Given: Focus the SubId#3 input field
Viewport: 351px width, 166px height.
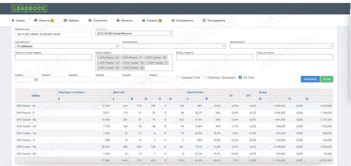Looking at the screenshot, I should (80, 80).
